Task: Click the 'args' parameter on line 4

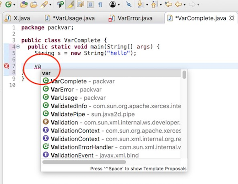Action: (x=143, y=47)
